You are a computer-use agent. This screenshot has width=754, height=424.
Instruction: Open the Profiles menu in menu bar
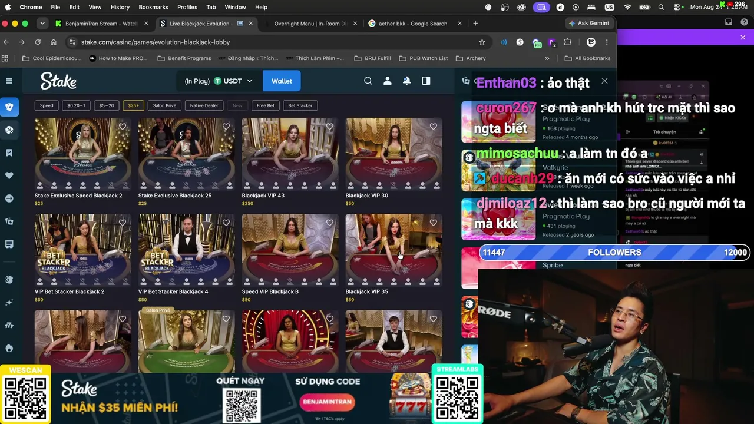(x=187, y=7)
